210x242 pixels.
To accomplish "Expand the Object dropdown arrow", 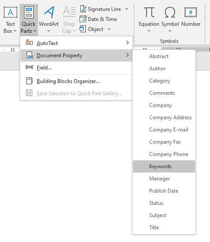I will (109, 29).
